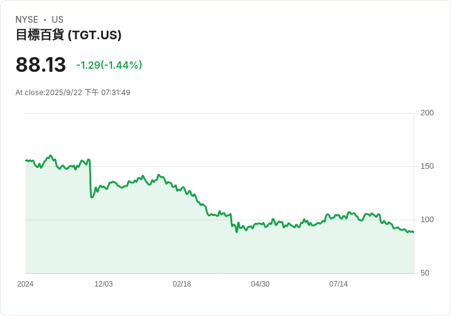
Task: Select the 02/18 x-axis date label
Action: coord(182,284)
